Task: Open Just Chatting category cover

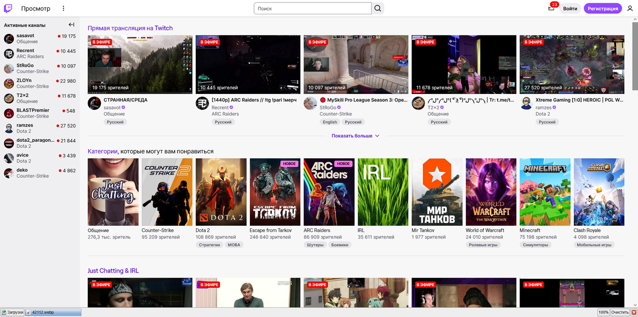Action: click(x=113, y=192)
